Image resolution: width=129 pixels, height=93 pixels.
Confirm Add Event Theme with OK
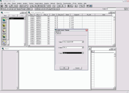pos(64,68)
